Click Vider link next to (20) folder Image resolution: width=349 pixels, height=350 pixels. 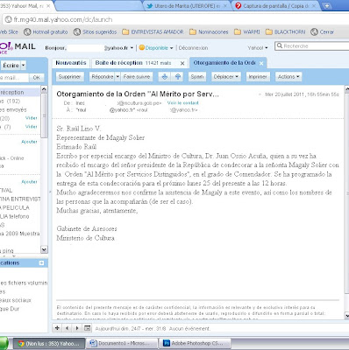click(x=31, y=118)
